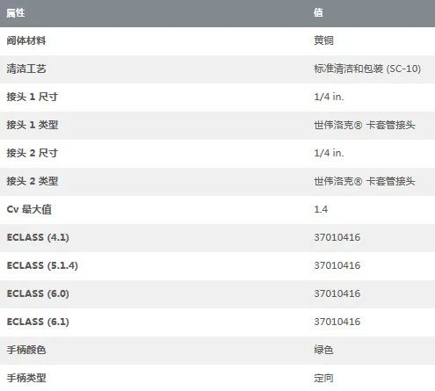Select the 手柄类型 label
The width and height of the screenshot is (435, 391).
(x=26, y=378)
